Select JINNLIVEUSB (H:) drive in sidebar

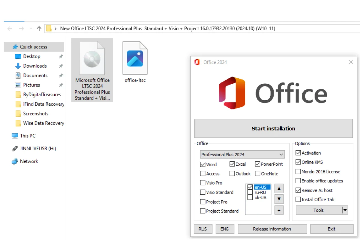[38, 148]
